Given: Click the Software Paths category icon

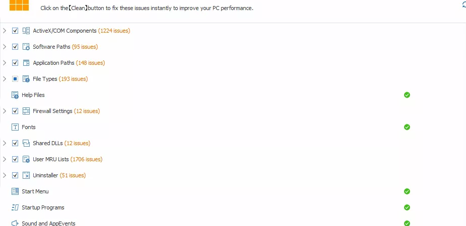Looking at the screenshot, I should point(26,47).
